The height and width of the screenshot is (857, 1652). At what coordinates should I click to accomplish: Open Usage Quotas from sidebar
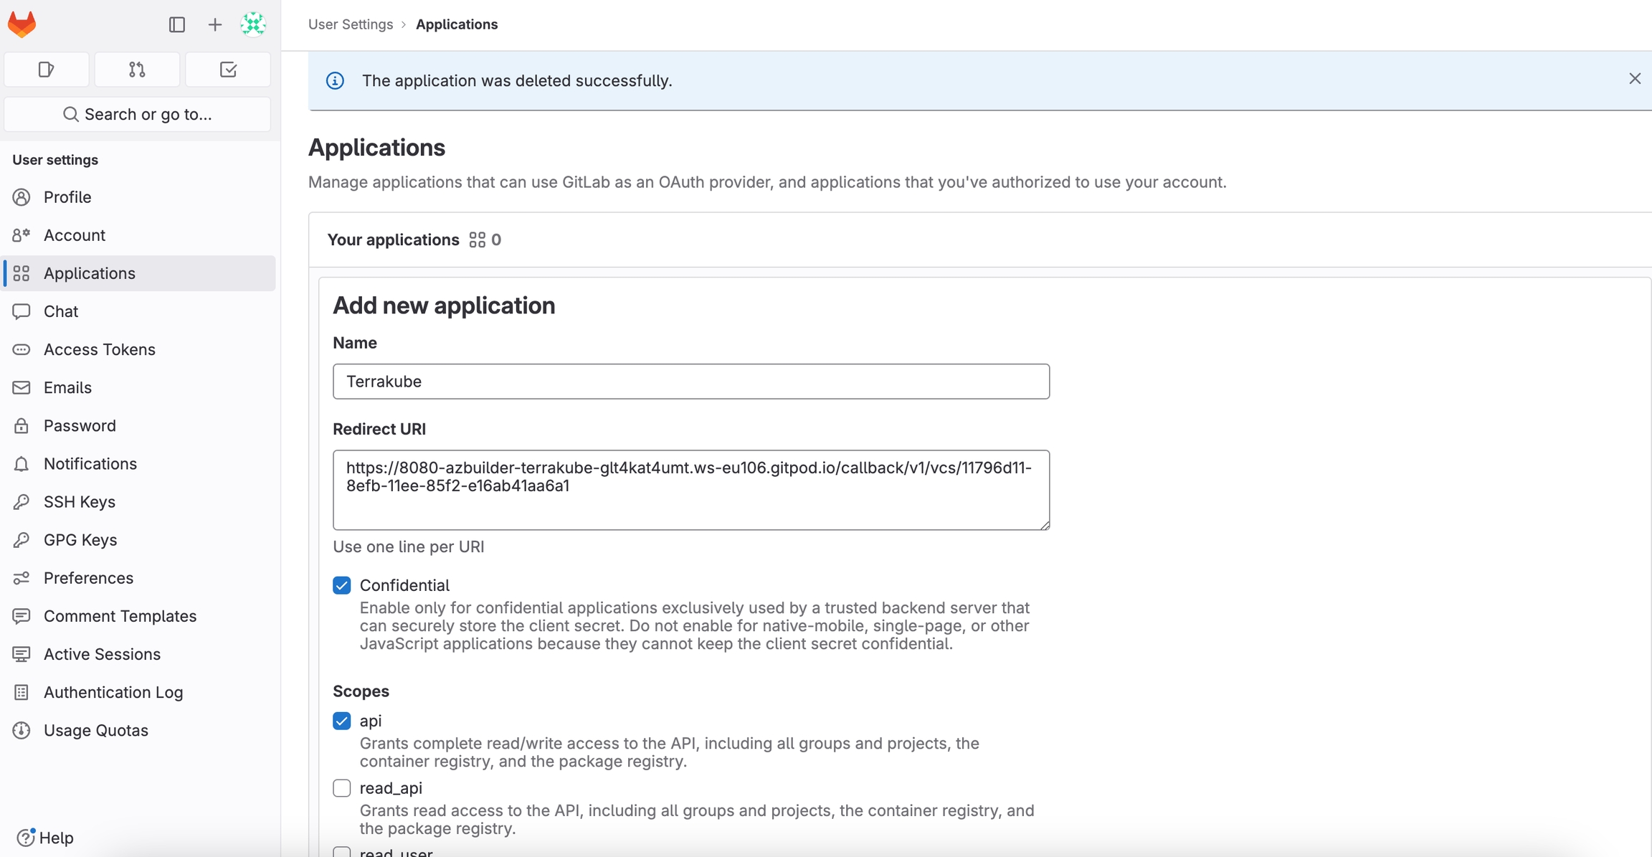(x=95, y=730)
